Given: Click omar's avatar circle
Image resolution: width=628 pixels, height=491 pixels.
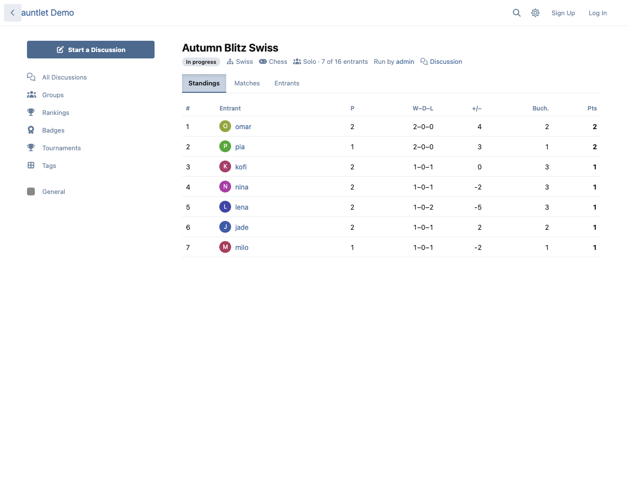Looking at the screenshot, I should click(x=225, y=126).
